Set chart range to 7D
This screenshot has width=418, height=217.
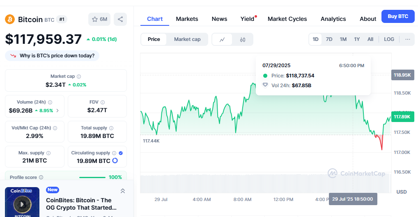coord(329,39)
